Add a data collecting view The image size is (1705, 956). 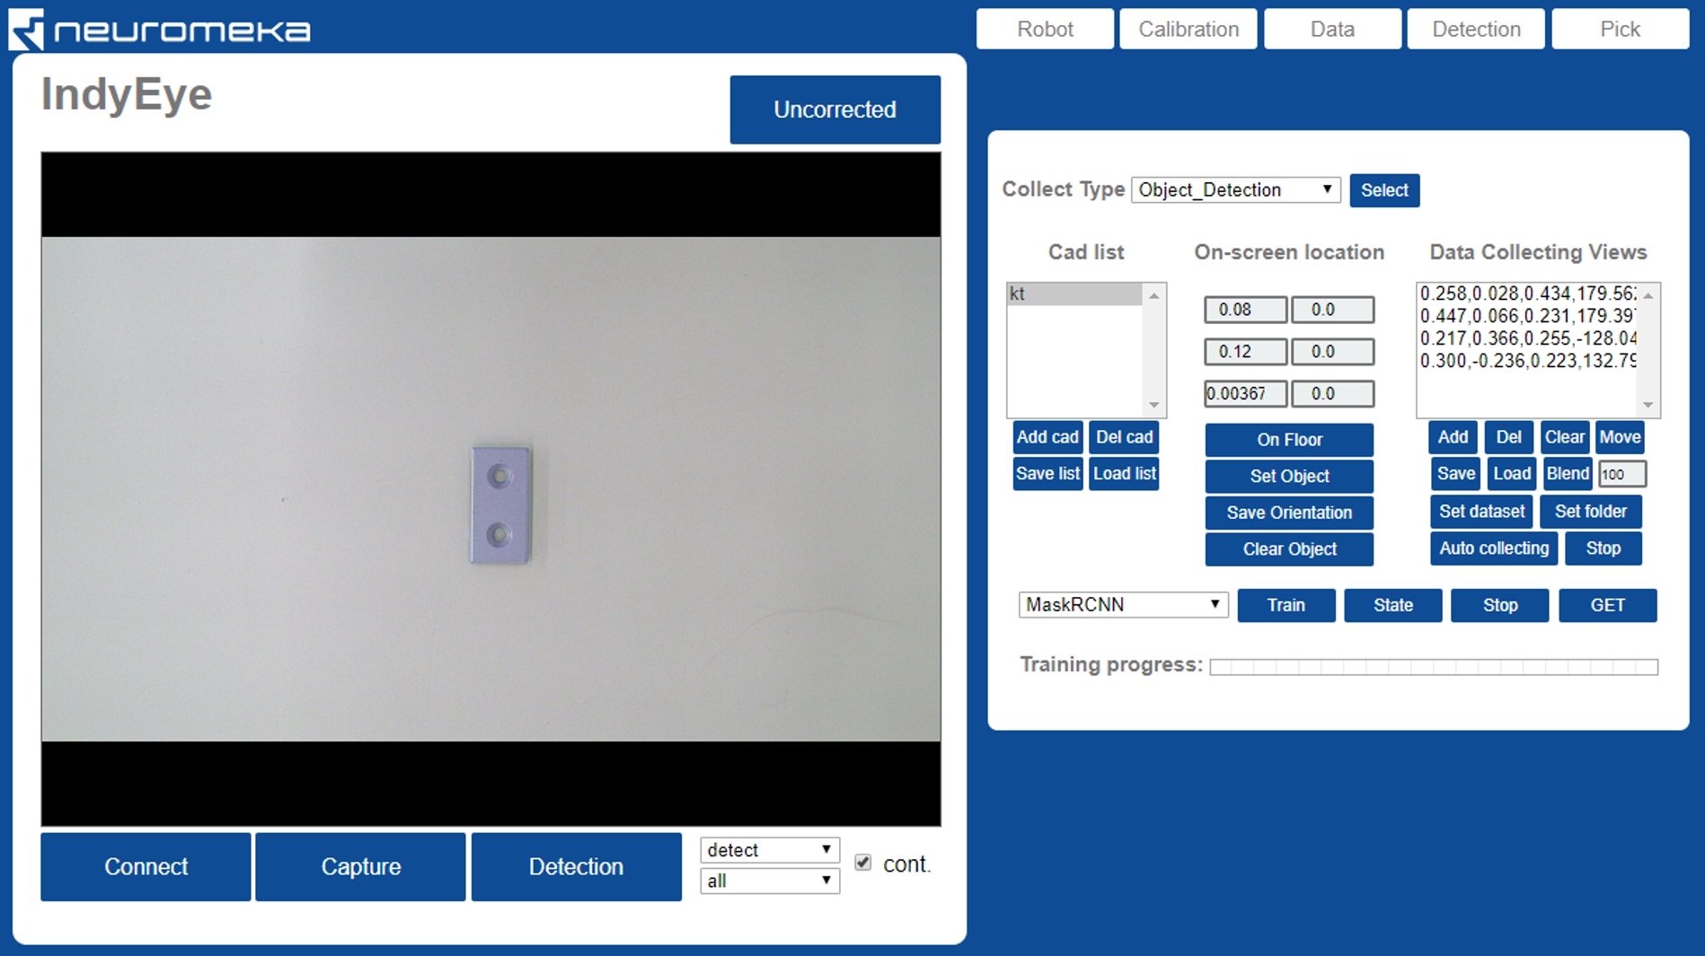pyautogui.click(x=1453, y=437)
